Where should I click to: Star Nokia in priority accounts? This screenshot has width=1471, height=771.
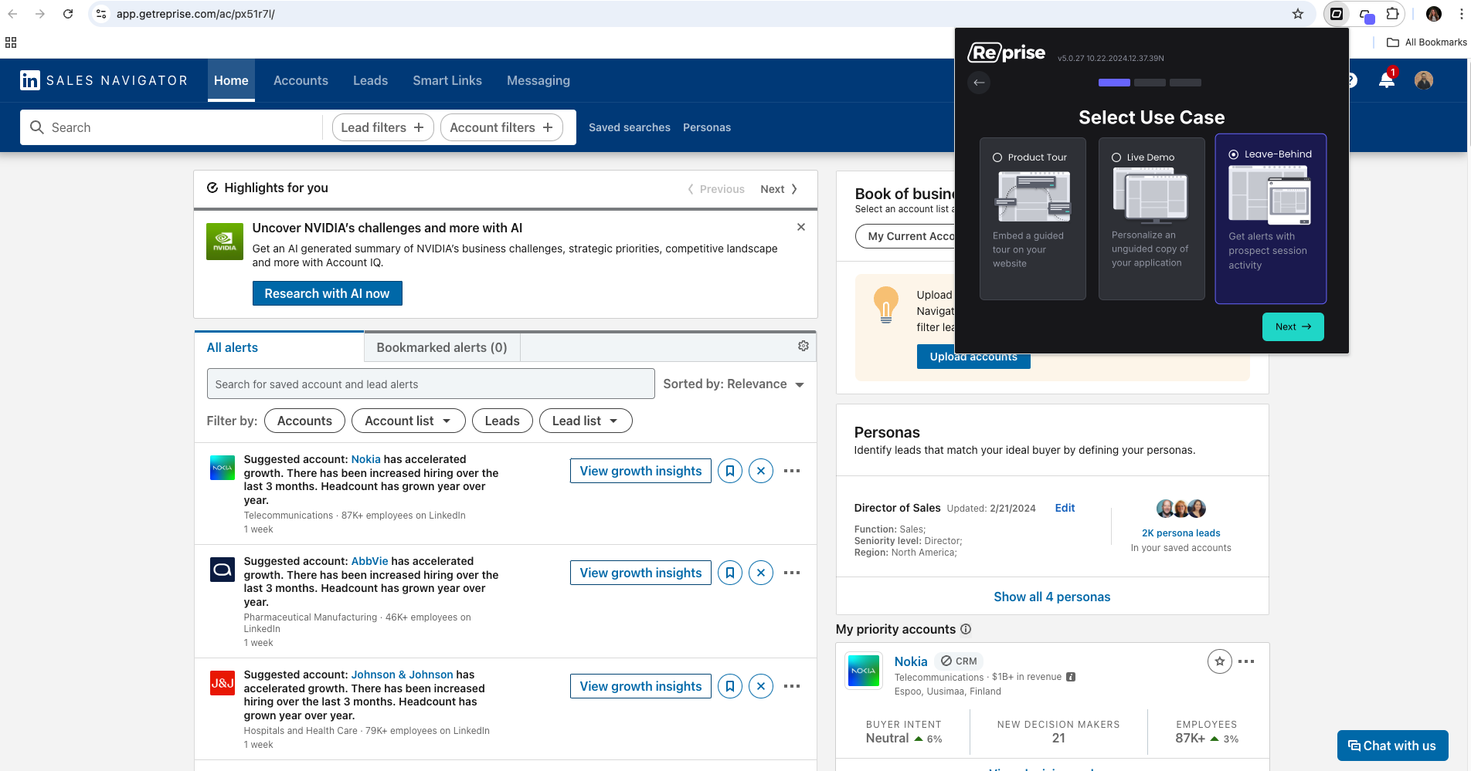pos(1219,661)
